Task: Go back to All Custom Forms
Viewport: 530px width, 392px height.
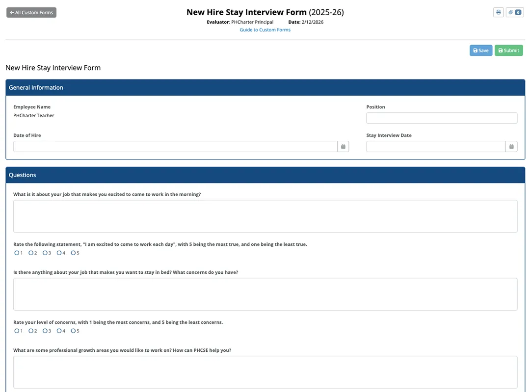Action: point(31,13)
